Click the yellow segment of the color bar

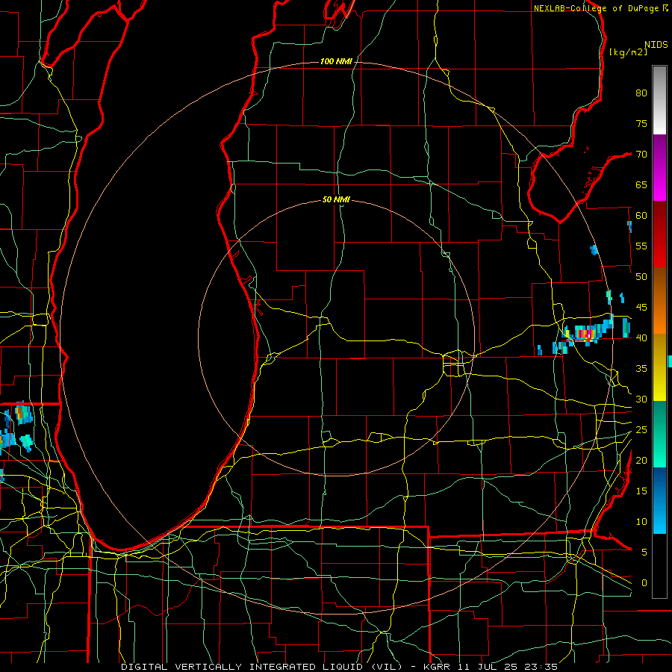pyautogui.click(x=659, y=367)
